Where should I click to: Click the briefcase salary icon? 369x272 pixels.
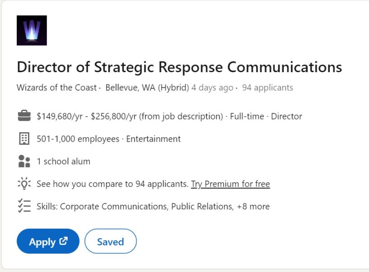24,116
